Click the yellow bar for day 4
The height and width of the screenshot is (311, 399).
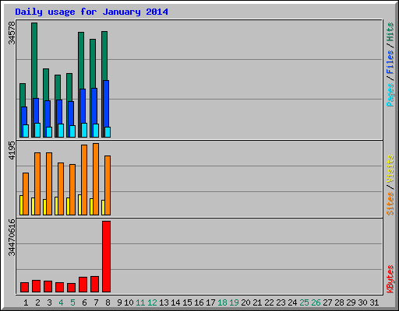(x=56, y=206)
